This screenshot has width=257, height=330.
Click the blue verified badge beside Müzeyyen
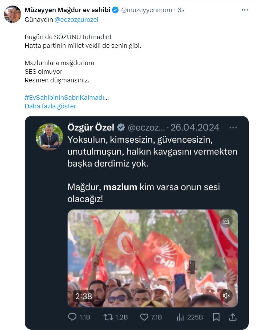click(115, 10)
